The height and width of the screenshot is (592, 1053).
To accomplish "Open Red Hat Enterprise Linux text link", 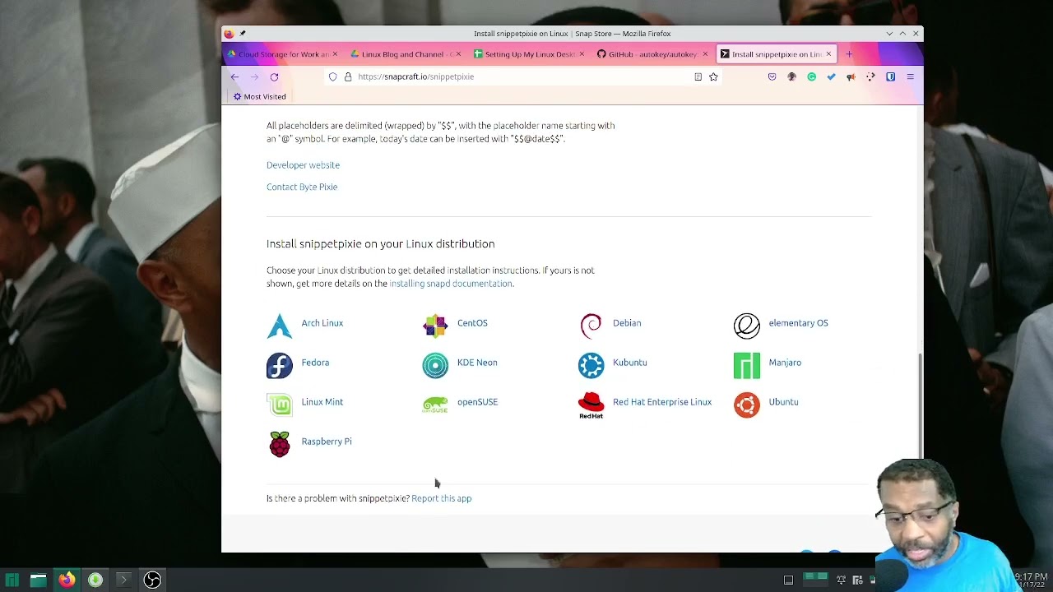I will pyautogui.click(x=662, y=402).
